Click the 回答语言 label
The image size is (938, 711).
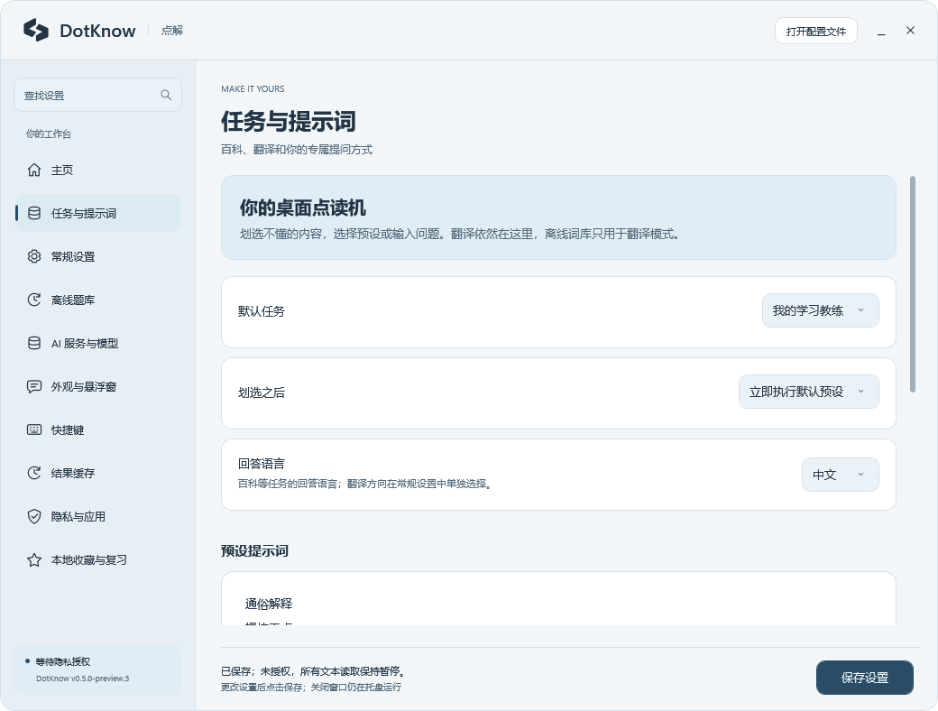click(262, 463)
